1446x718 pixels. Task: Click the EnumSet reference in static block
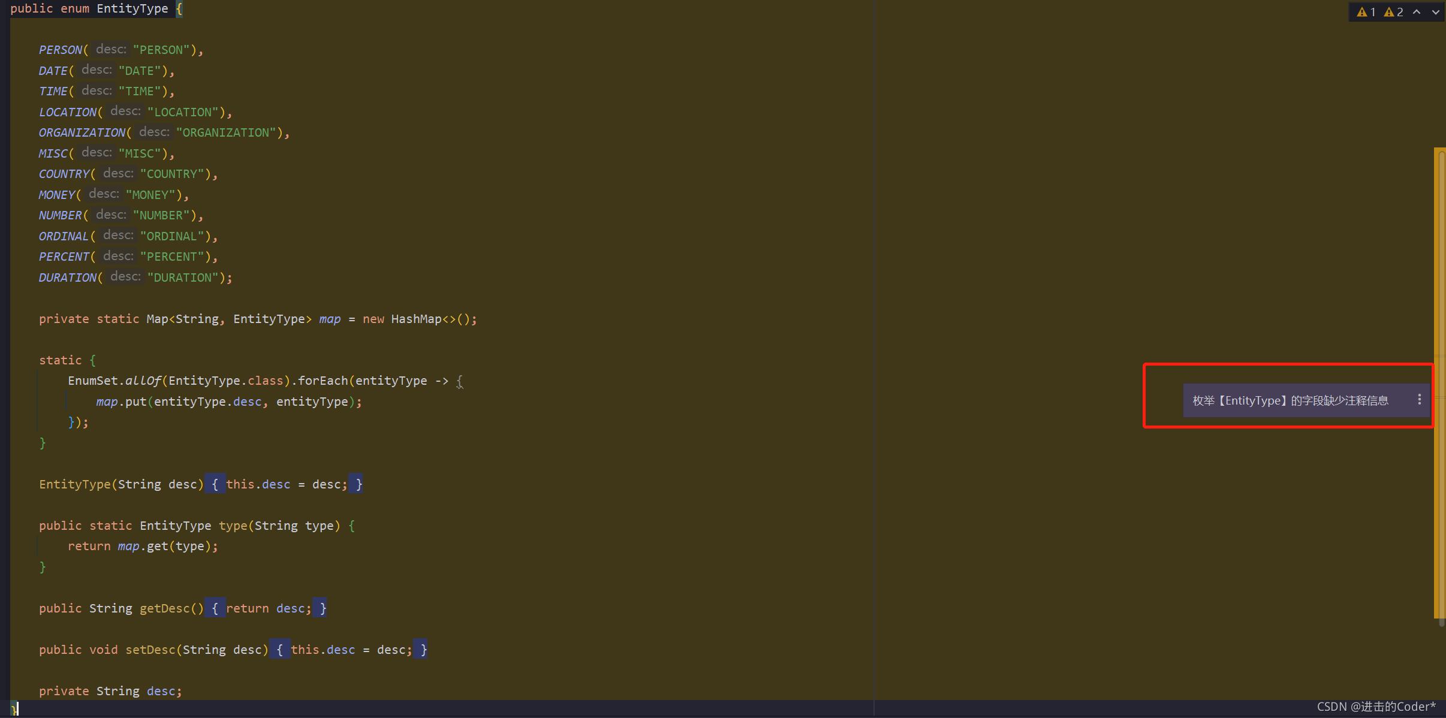pos(92,381)
